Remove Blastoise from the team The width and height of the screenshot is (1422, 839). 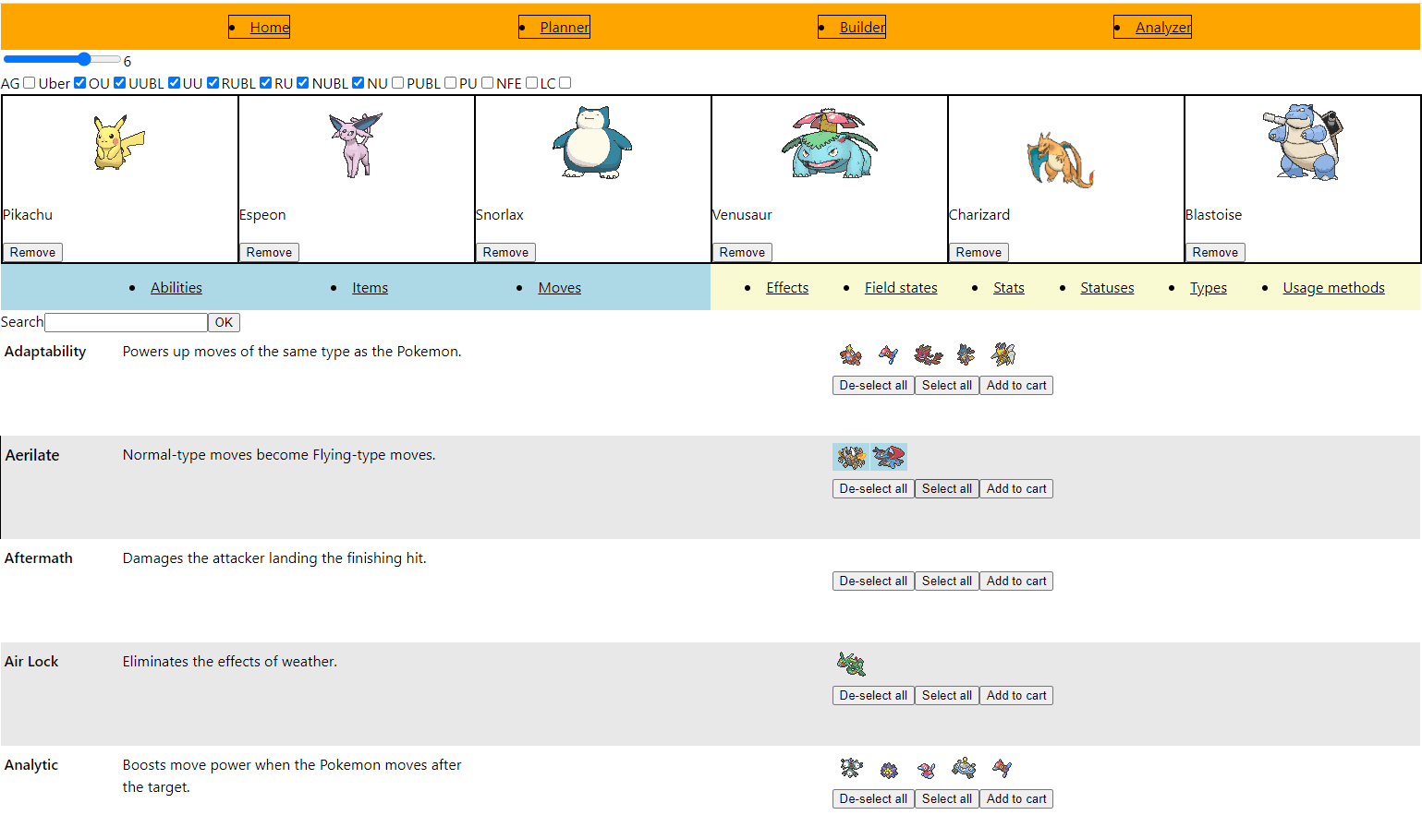1215,252
